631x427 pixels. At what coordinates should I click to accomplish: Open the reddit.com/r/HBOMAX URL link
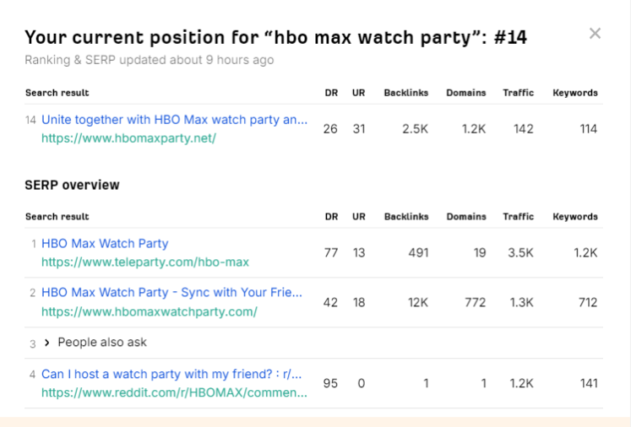174,392
